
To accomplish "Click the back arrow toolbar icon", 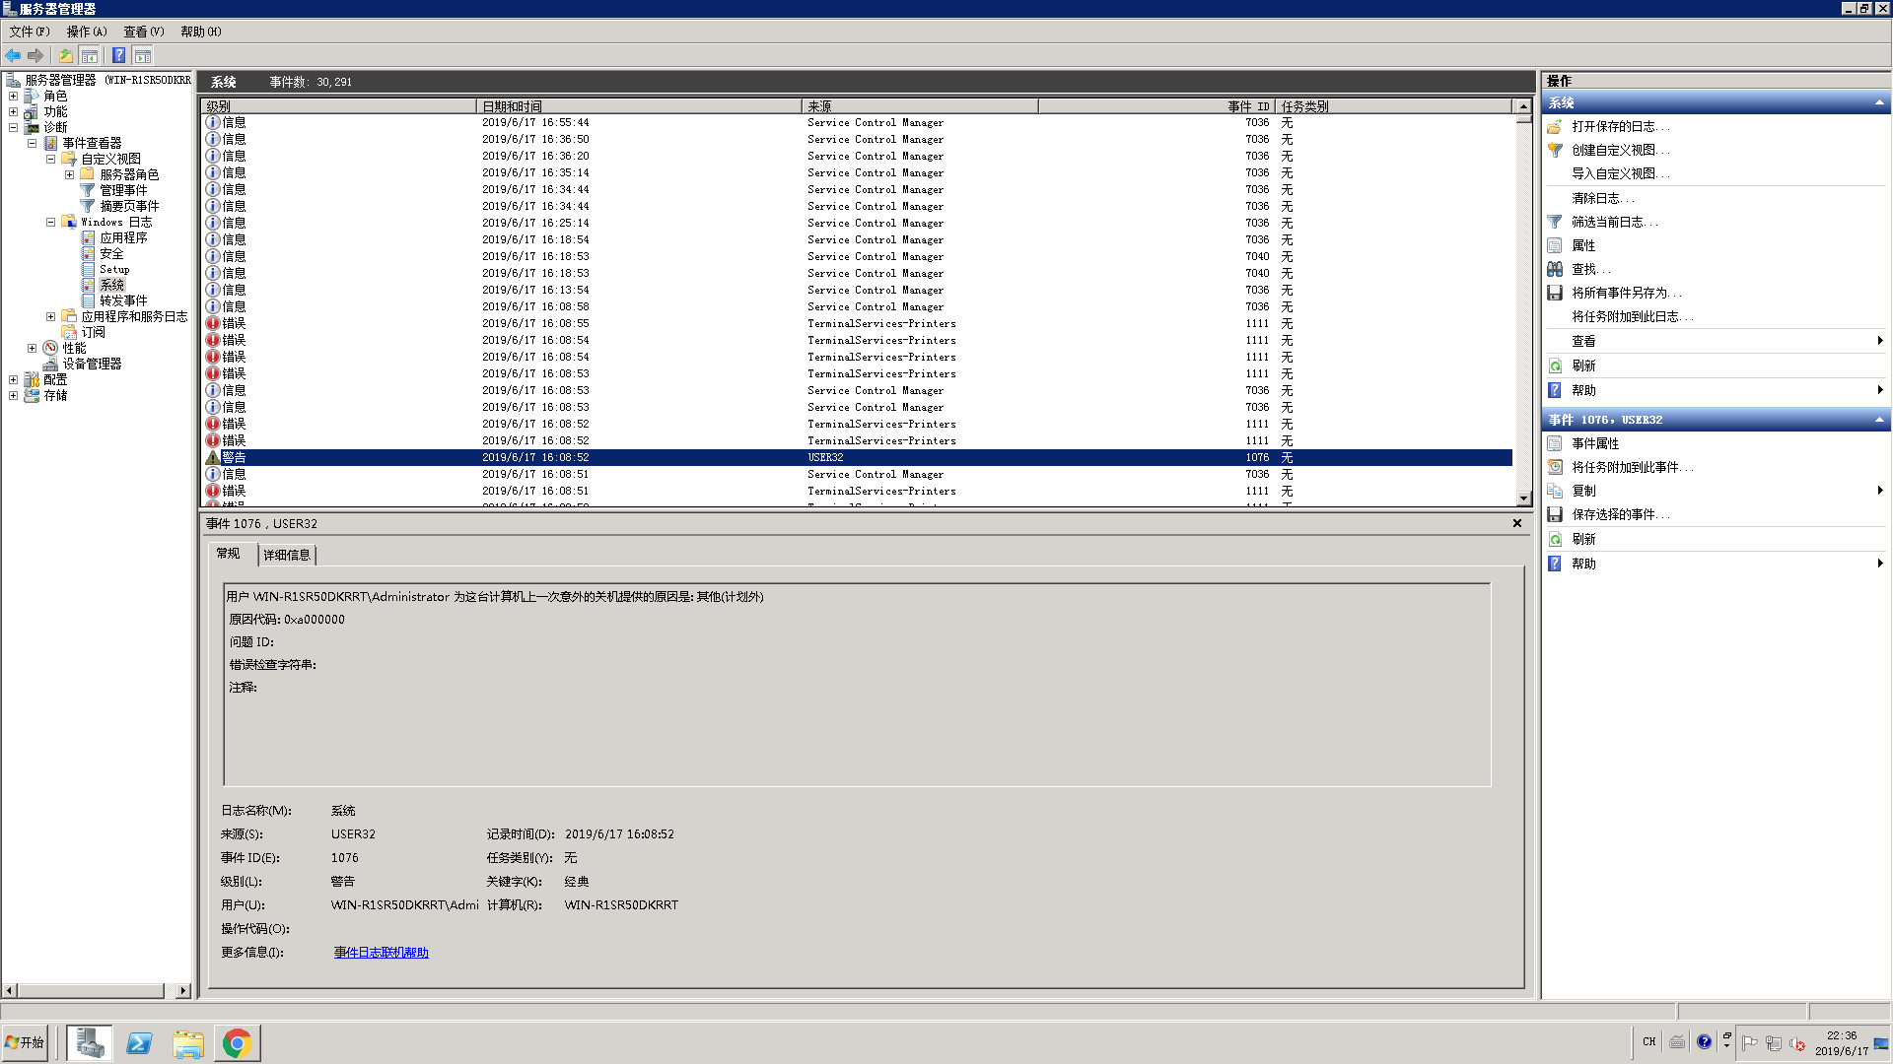I will coord(13,55).
